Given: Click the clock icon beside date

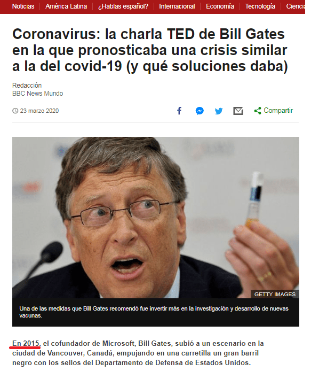Looking at the screenshot, I should tap(15, 111).
